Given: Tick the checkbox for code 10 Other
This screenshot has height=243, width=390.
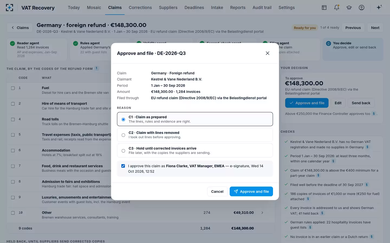Looking at the screenshot, I should [13, 213].
